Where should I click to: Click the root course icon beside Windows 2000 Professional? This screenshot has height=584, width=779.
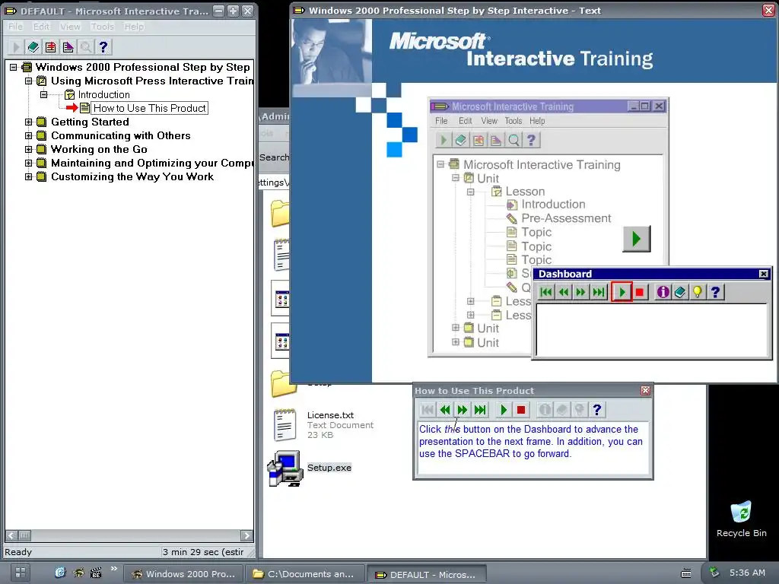pyautogui.click(x=27, y=67)
